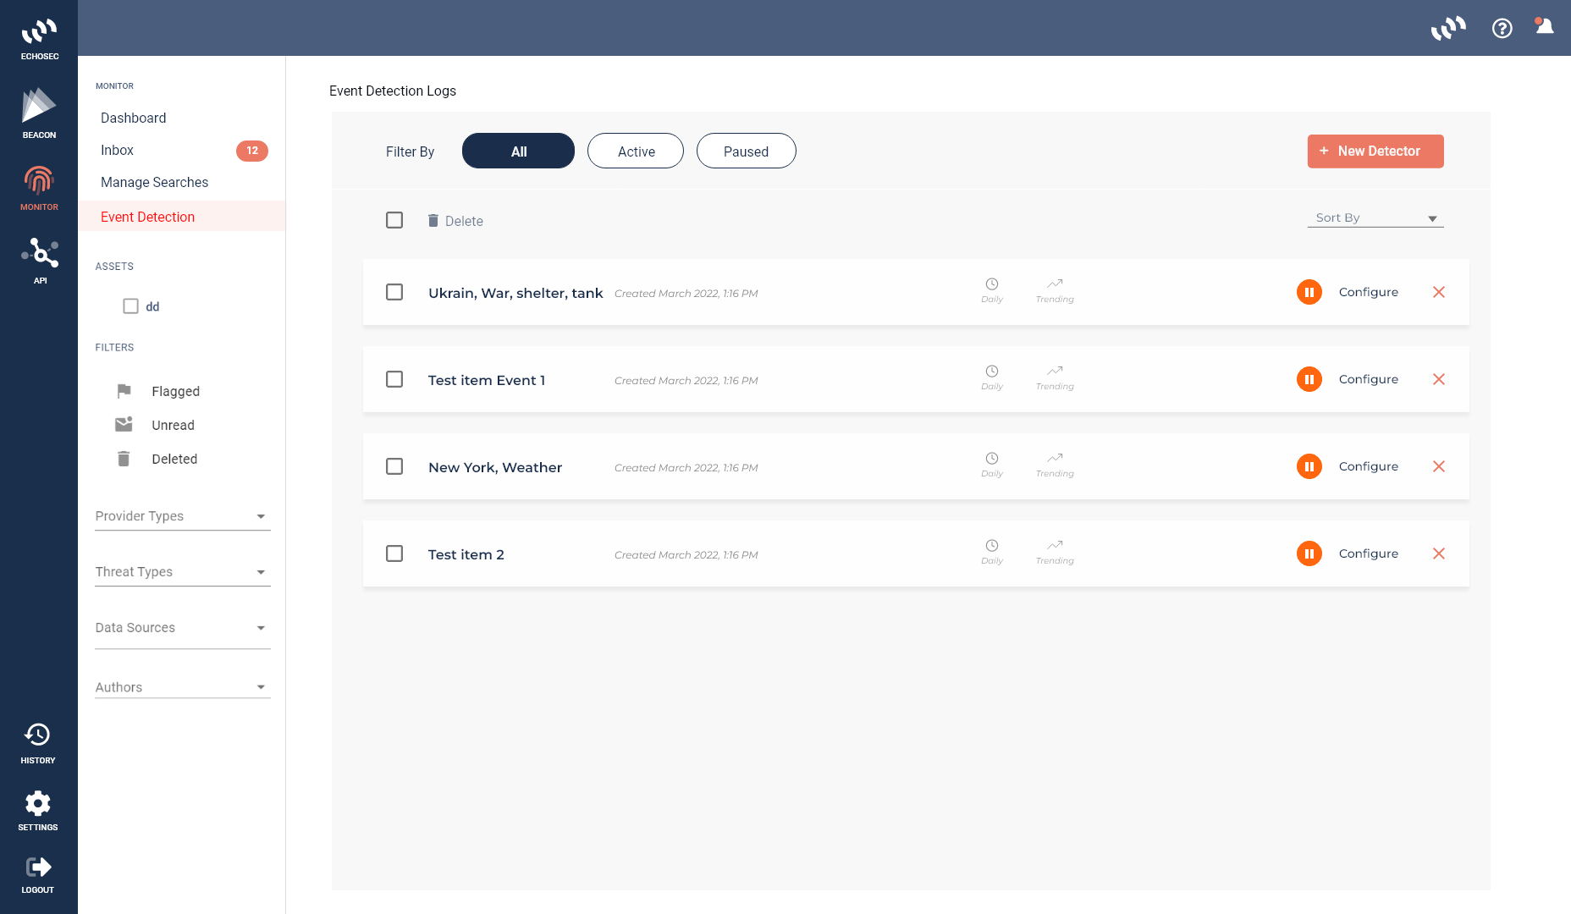Configure the Test item Event 1 detector
Image resolution: width=1571 pixels, height=914 pixels.
(x=1368, y=379)
